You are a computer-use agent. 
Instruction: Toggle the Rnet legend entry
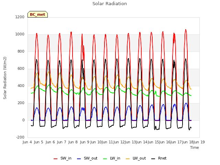click(x=159, y=158)
